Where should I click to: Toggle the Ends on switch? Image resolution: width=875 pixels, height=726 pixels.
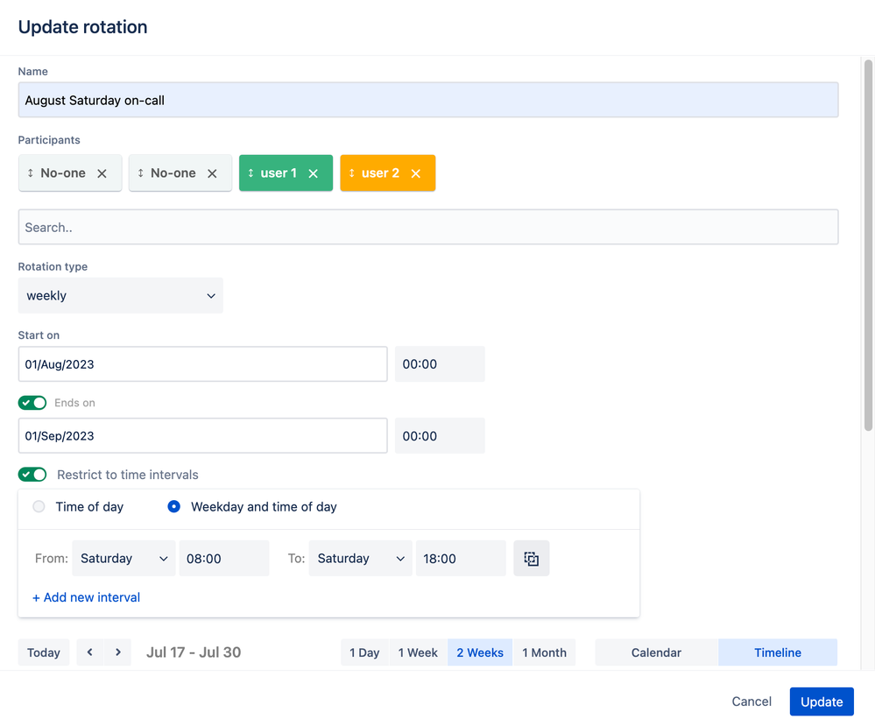32,402
